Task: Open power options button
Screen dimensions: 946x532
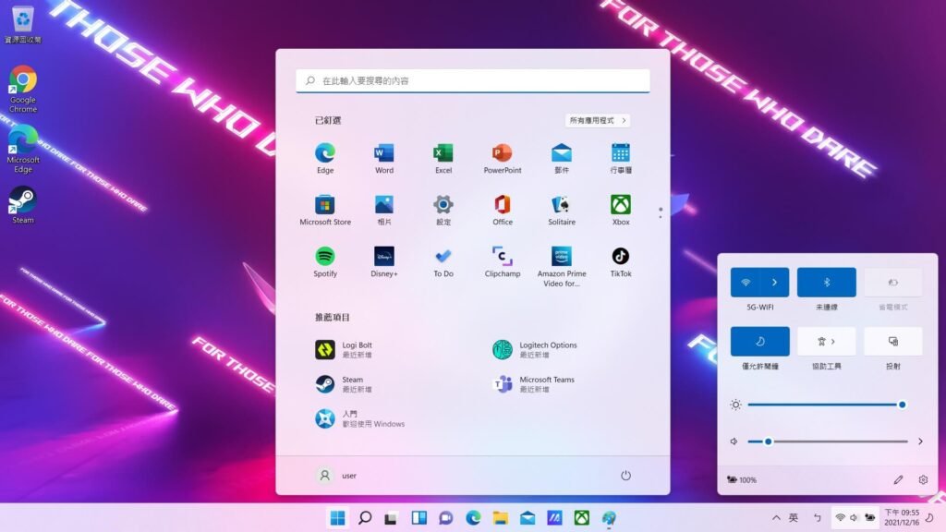Action: [625, 476]
